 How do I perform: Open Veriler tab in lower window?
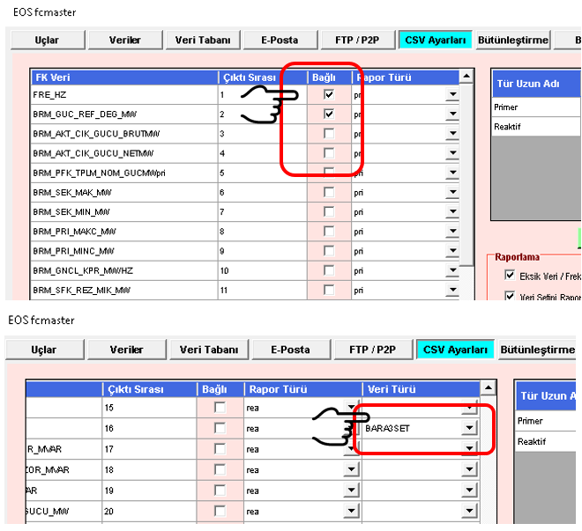click(127, 350)
